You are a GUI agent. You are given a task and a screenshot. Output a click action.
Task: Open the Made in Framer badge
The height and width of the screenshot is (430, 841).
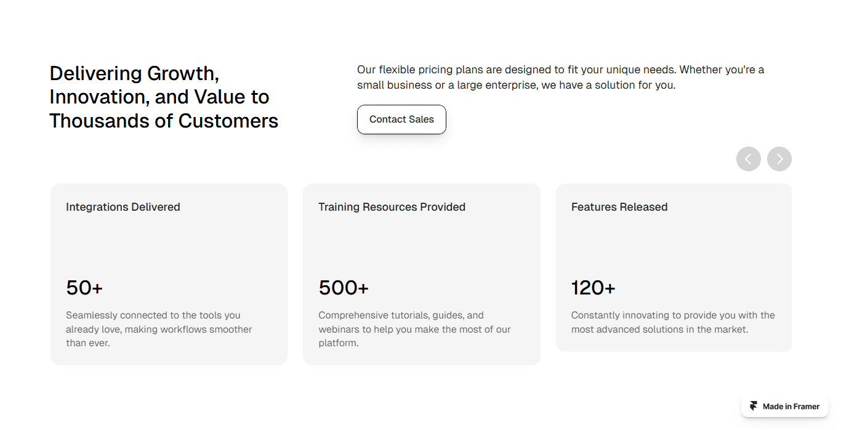785,407
